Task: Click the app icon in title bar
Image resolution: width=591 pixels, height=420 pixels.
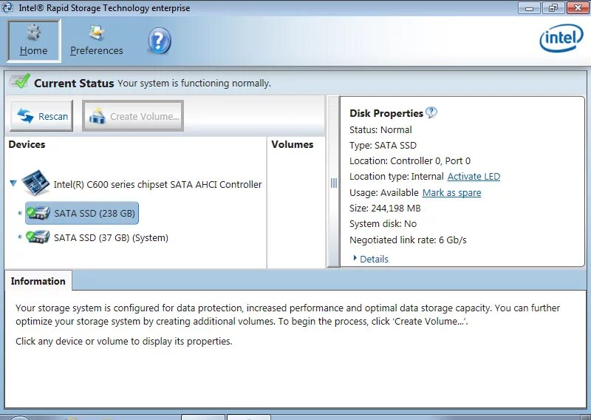Action: click(7, 7)
